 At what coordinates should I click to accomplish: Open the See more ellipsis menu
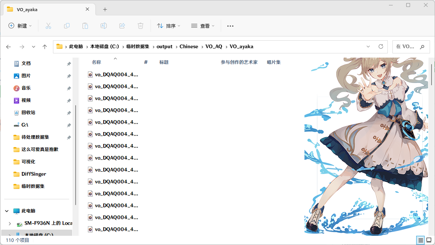230,26
